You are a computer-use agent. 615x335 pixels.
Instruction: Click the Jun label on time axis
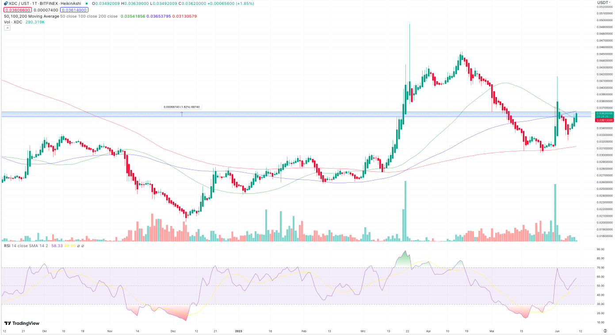point(558,330)
